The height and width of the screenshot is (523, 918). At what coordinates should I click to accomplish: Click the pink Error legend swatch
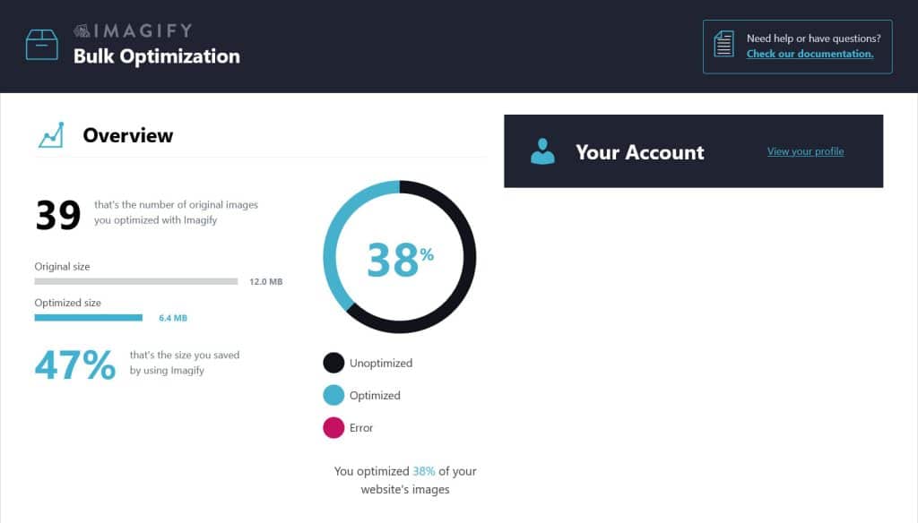click(333, 427)
